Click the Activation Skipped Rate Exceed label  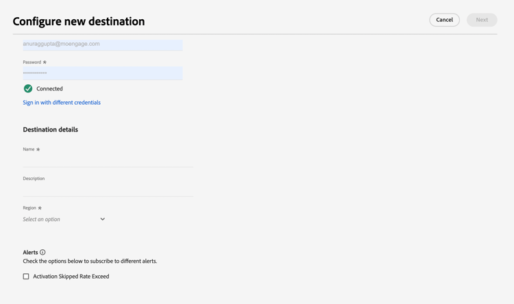(x=71, y=277)
